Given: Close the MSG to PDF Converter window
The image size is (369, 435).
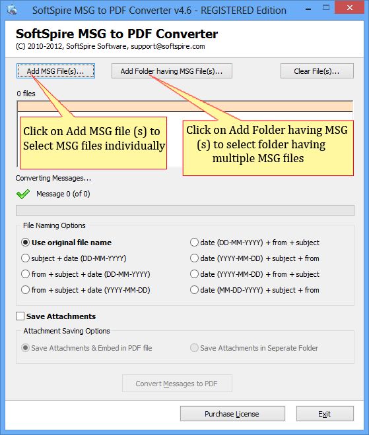Looking at the screenshot, I should pyautogui.click(x=350, y=8).
